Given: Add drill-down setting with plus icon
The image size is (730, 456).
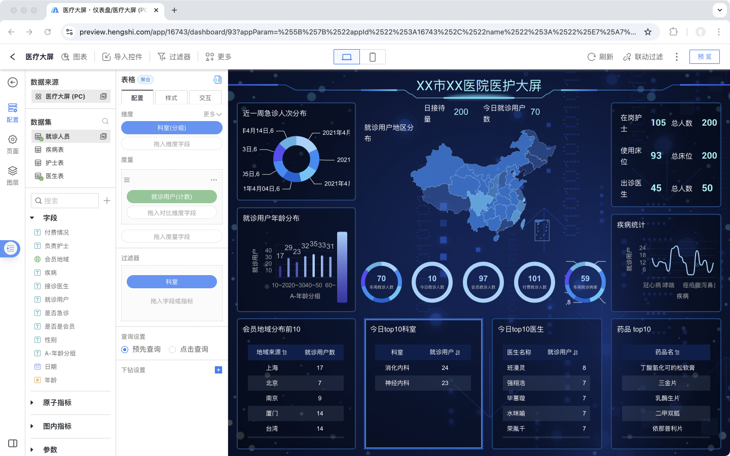Looking at the screenshot, I should (x=218, y=370).
